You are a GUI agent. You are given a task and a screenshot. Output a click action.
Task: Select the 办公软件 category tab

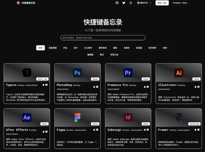point(88,48)
